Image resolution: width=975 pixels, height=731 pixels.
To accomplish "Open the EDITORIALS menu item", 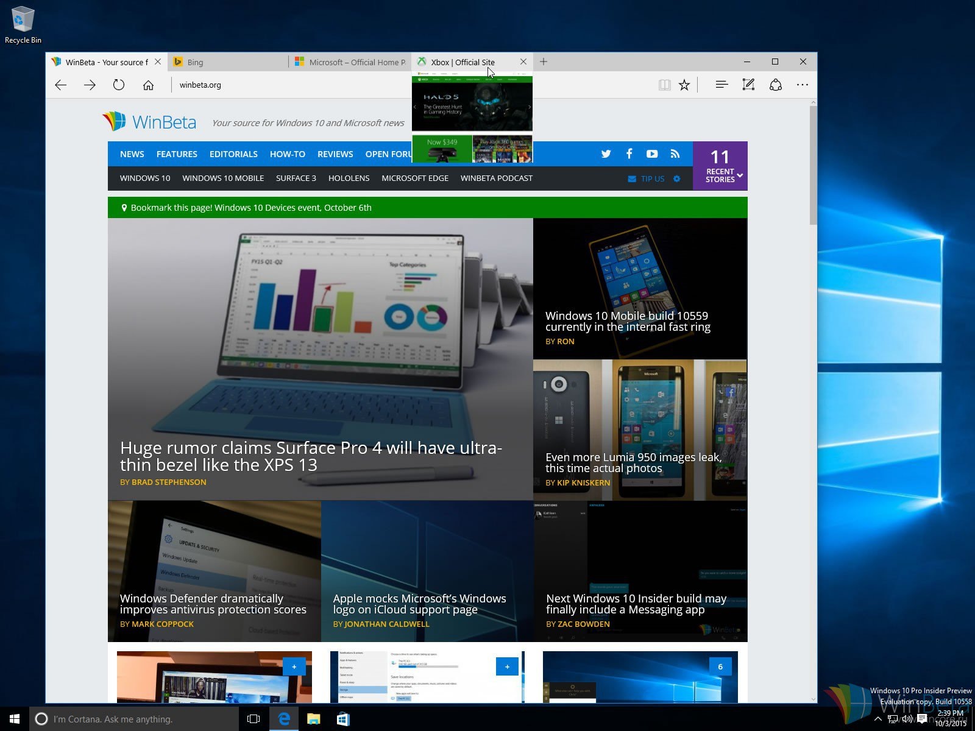I will click(233, 154).
